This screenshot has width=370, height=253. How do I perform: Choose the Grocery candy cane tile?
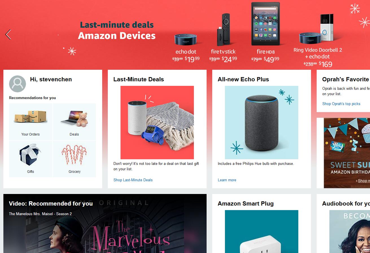pyautogui.click(x=74, y=159)
